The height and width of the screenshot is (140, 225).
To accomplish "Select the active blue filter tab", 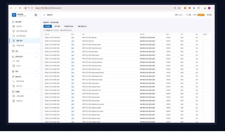I will pyautogui.click(x=48, y=26).
